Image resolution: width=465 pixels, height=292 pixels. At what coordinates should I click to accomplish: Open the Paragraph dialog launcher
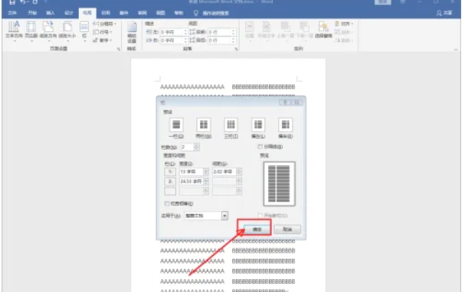237,49
